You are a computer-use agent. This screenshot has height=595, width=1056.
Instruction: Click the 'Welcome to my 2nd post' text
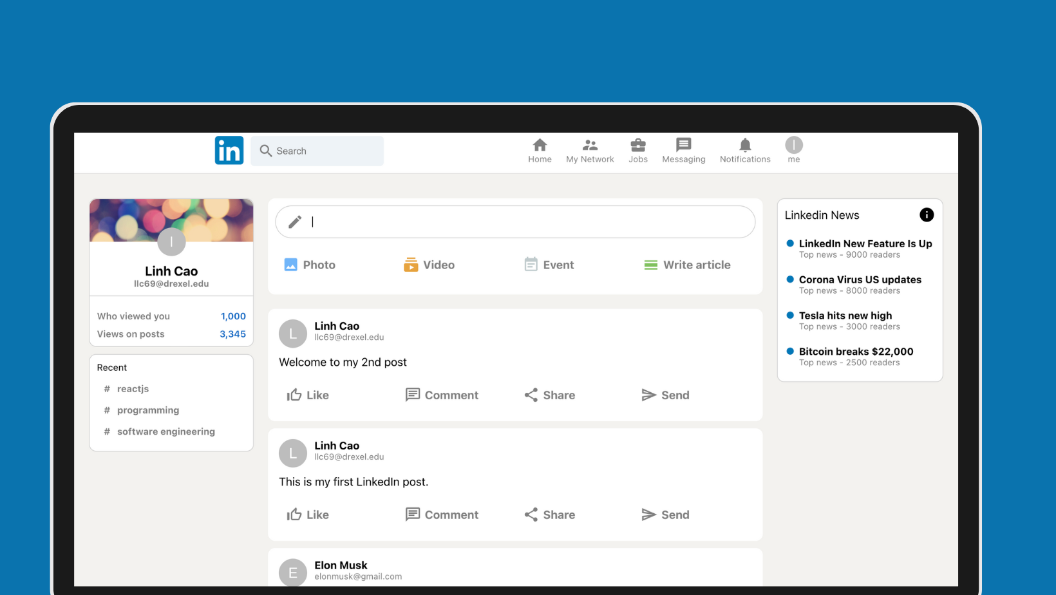pyautogui.click(x=343, y=363)
